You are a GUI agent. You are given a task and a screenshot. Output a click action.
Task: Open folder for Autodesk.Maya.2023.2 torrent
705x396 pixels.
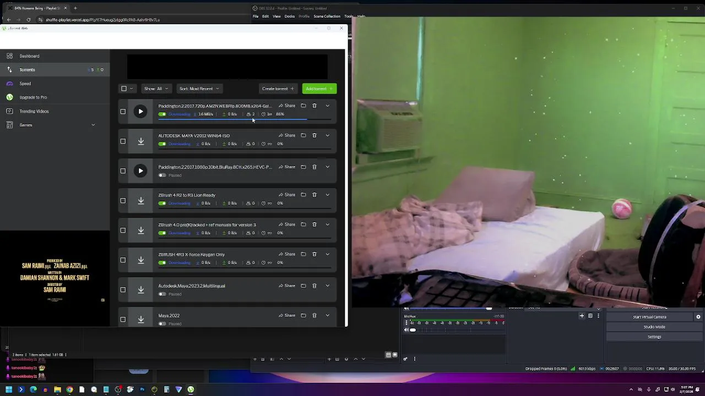(303, 285)
